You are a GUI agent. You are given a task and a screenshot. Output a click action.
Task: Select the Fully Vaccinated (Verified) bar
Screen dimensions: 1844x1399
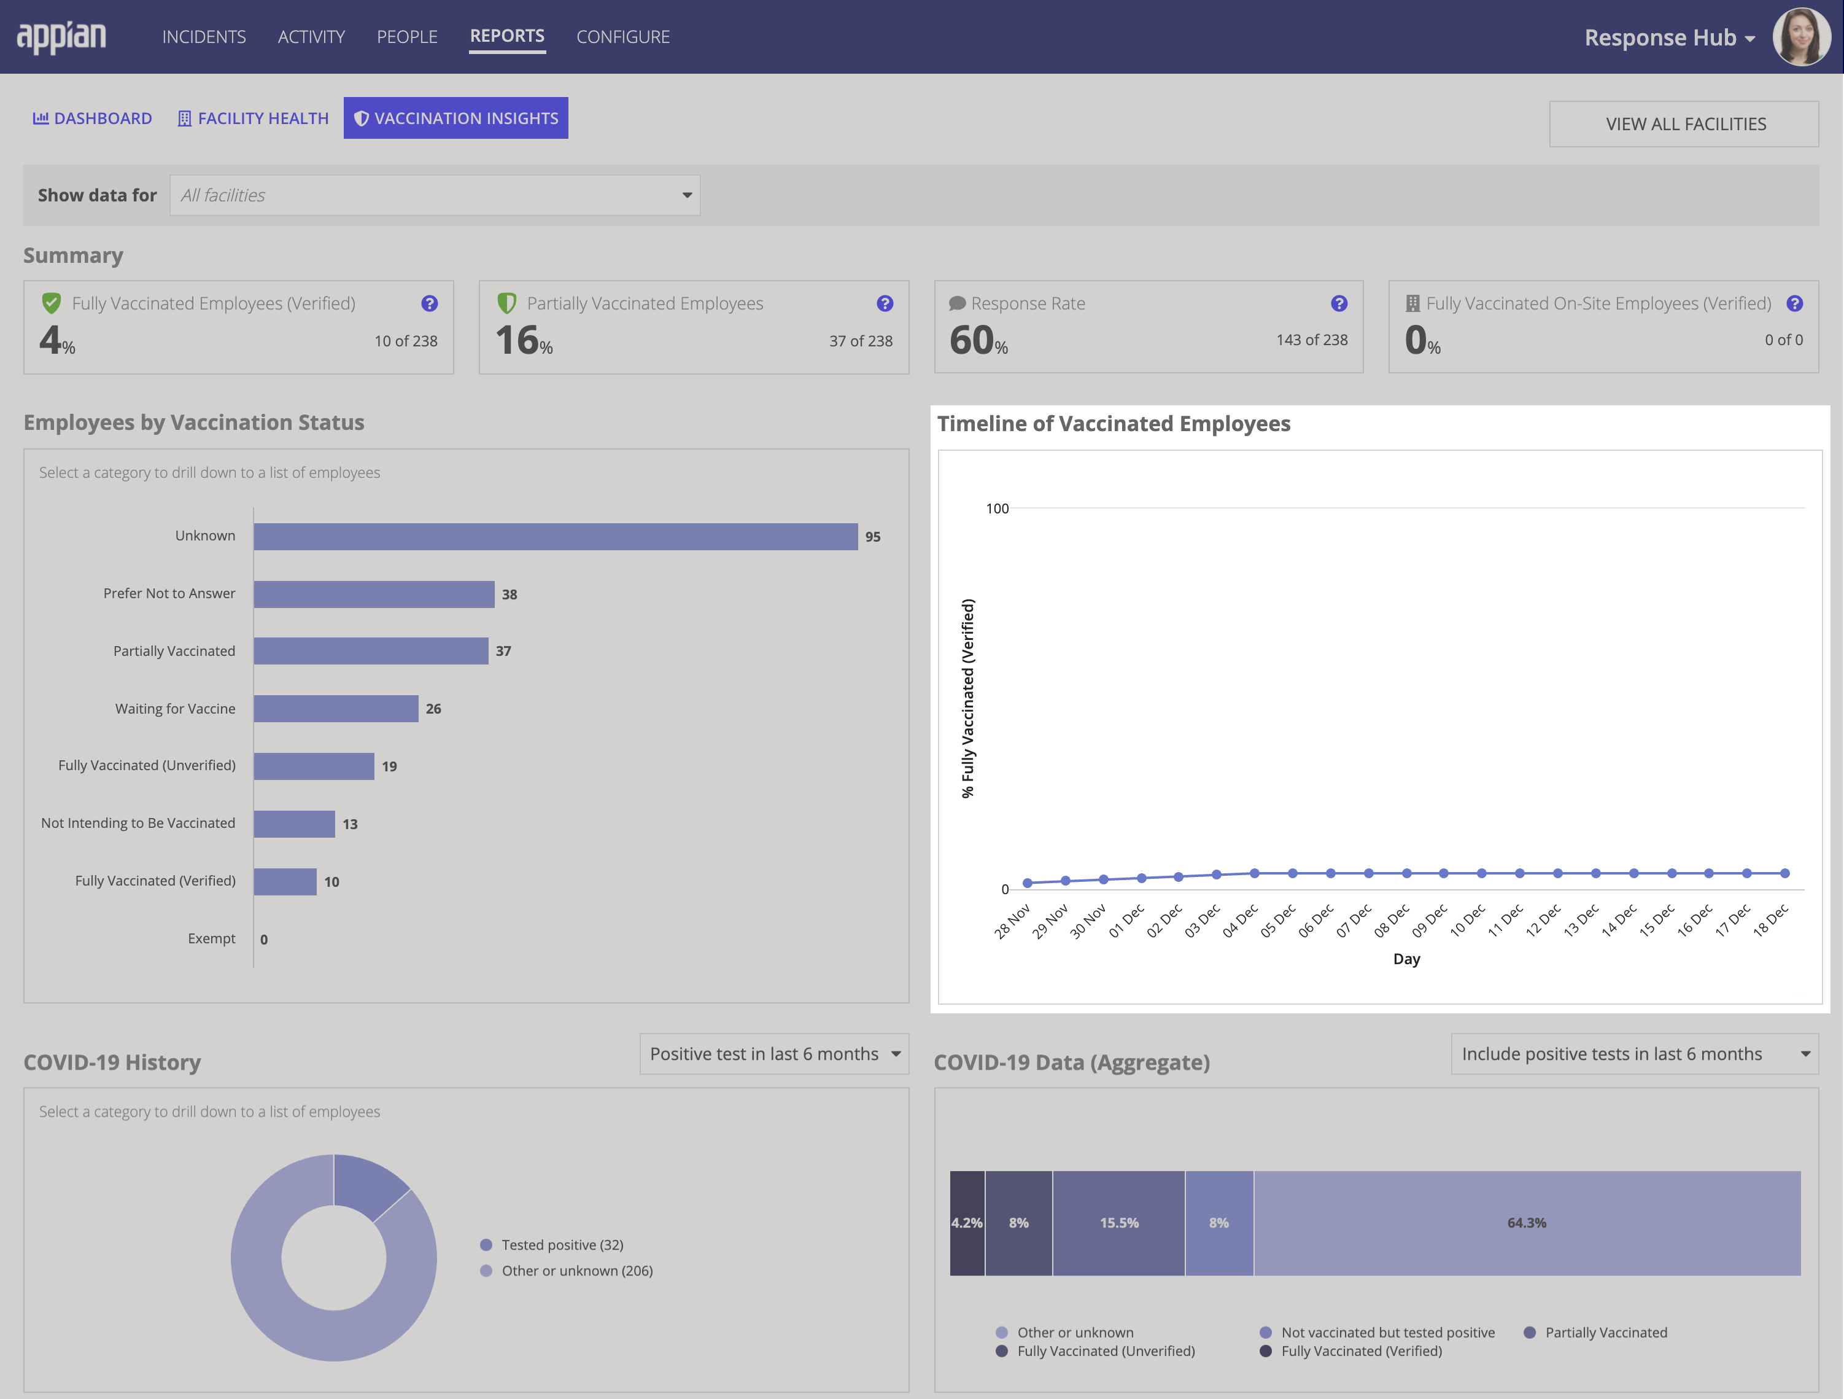click(285, 881)
